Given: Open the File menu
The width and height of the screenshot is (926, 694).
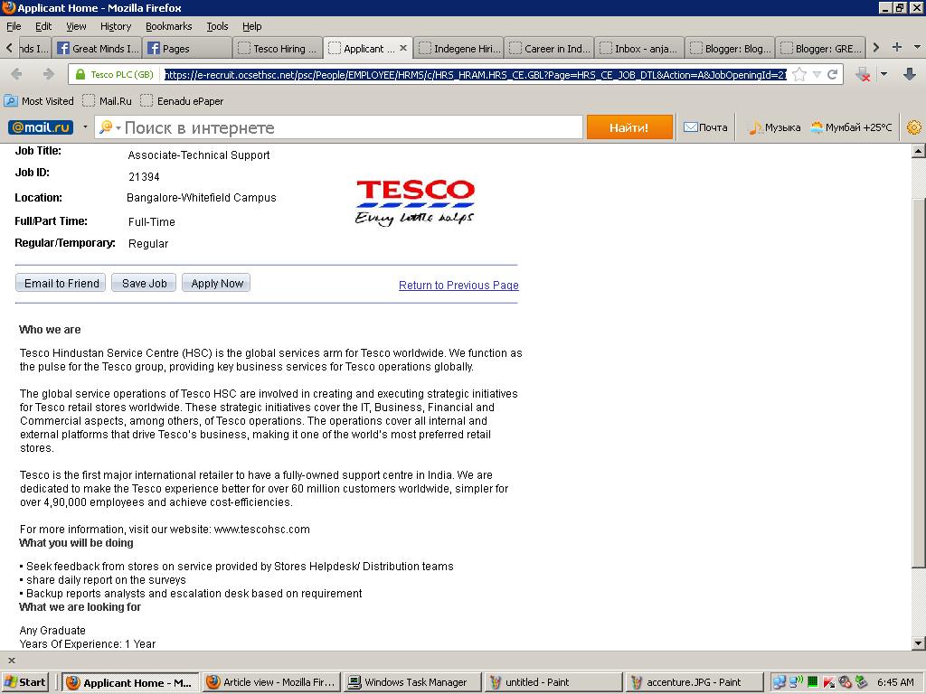Looking at the screenshot, I should pyautogui.click(x=14, y=26).
